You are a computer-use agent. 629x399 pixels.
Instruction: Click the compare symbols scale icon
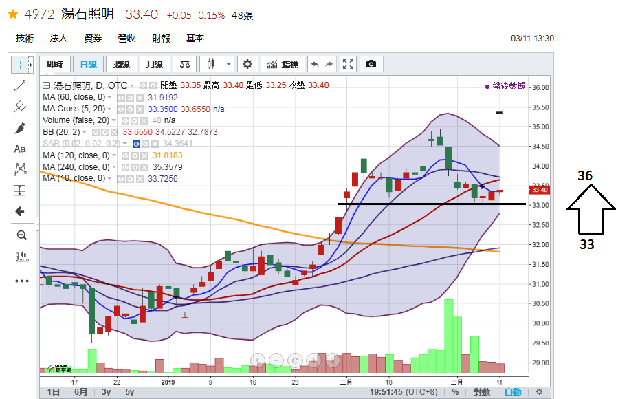pos(185,64)
